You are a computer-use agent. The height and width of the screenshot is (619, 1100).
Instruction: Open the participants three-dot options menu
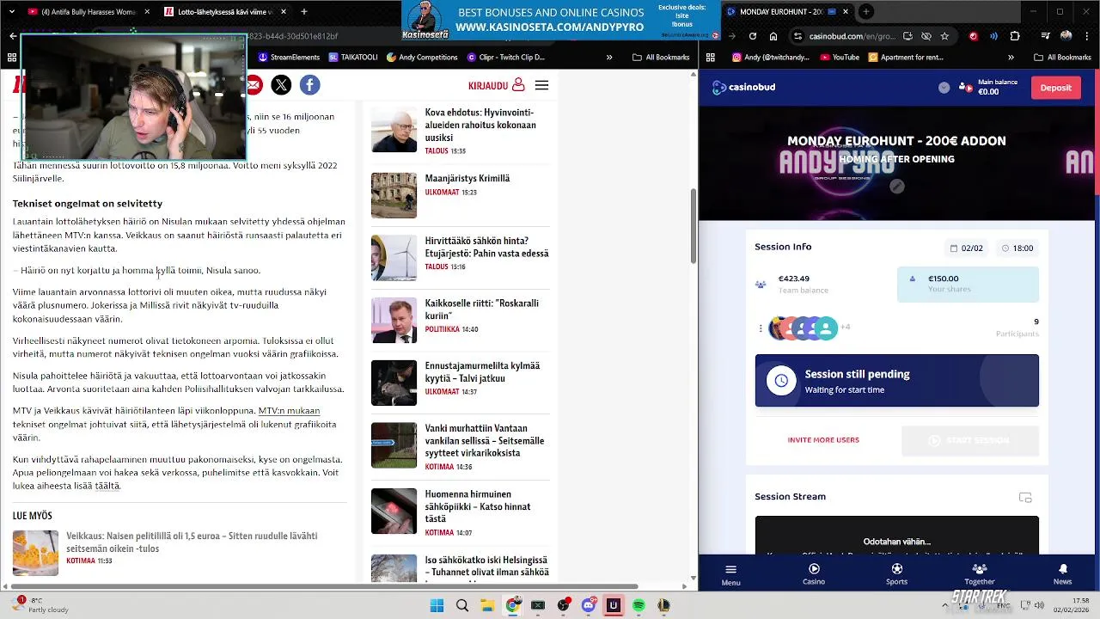[761, 328]
